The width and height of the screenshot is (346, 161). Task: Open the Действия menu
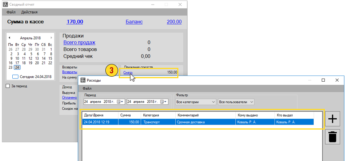coord(29,12)
